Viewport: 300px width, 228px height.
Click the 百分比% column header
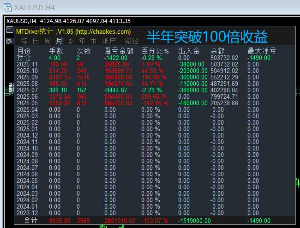(x=155, y=51)
